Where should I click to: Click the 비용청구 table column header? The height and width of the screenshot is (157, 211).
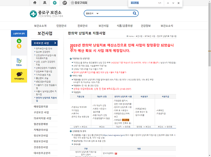click(x=144, y=96)
